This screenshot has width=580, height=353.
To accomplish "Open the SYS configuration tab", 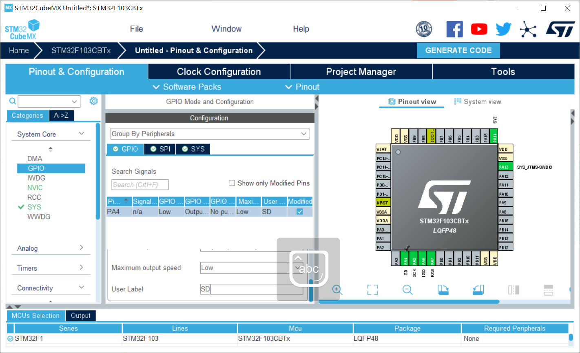I will pyautogui.click(x=193, y=149).
